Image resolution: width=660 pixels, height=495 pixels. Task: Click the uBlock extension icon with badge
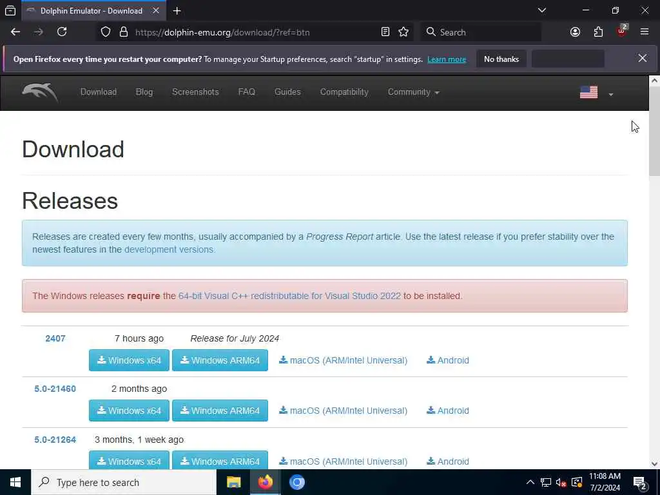pyautogui.click(x=622, y=31)
